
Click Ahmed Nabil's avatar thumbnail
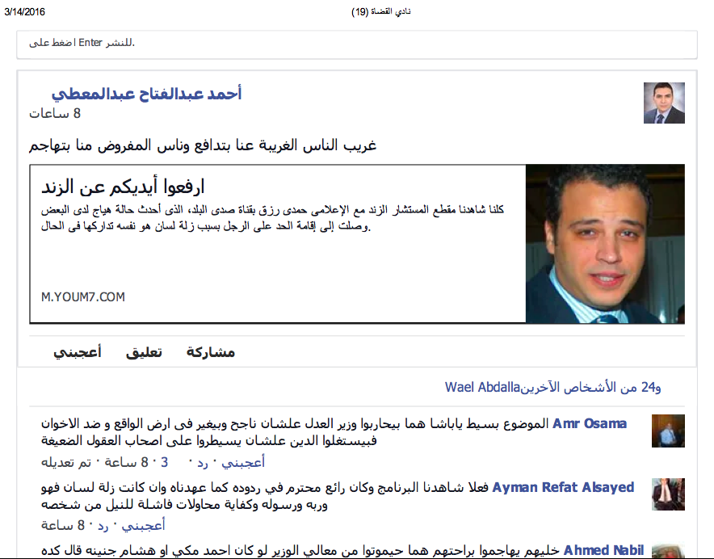pos(668,549)
